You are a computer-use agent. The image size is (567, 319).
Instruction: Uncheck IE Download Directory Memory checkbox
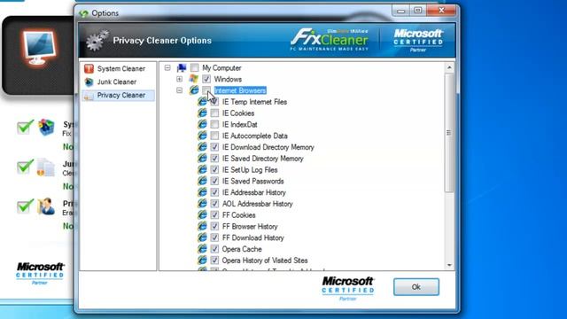coord(214,147)
